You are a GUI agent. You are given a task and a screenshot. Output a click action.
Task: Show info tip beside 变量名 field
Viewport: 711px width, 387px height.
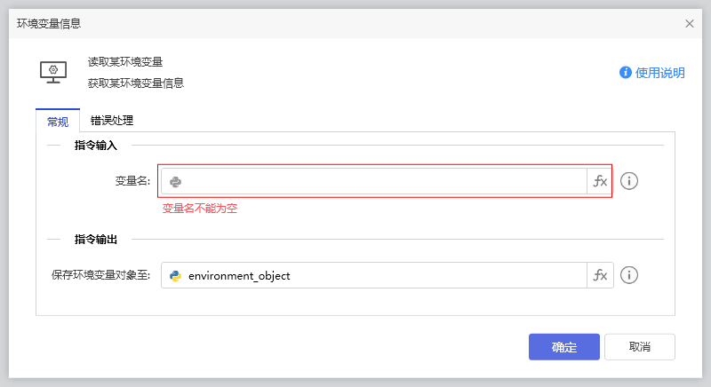629,181
